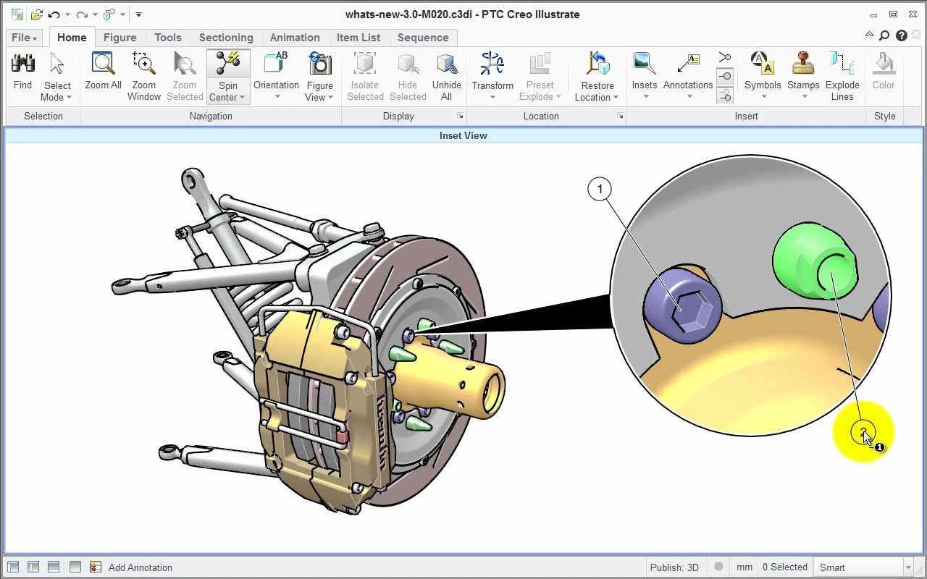Switch to the Sequence tab

(423, 38)
